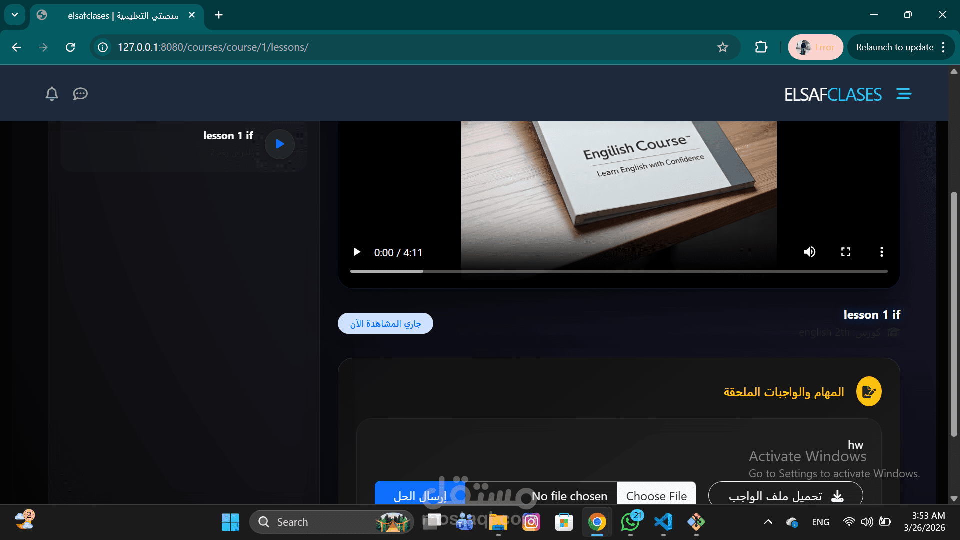Click the Choose File button

656,495
